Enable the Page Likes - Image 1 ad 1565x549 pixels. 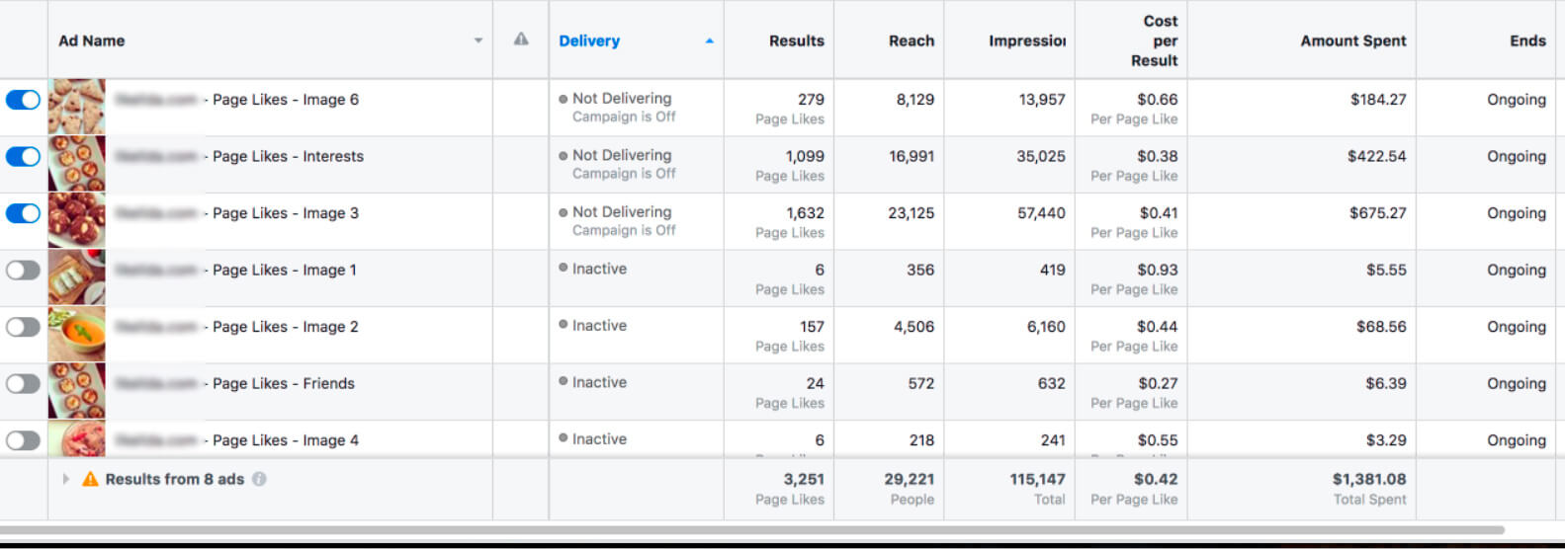point(23,271)
